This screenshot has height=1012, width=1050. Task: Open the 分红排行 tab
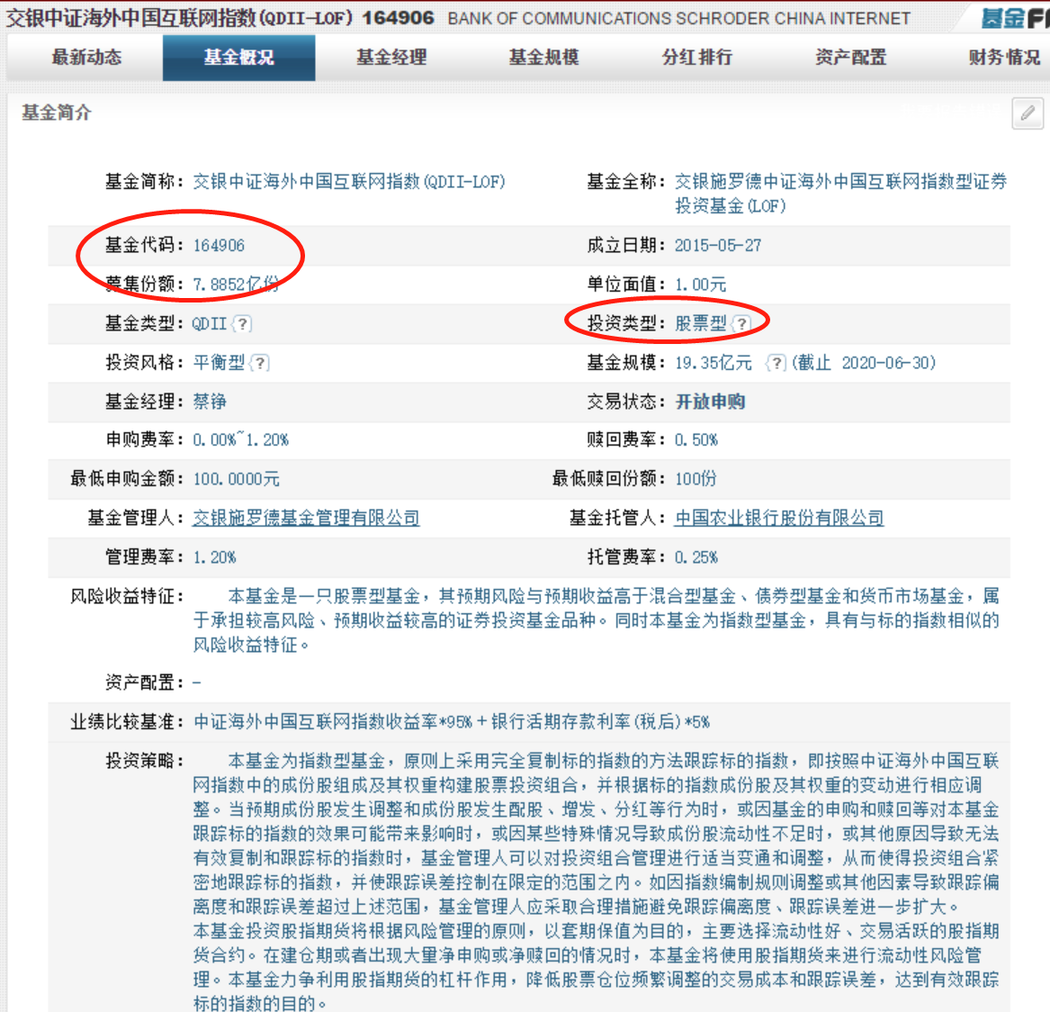pos(697,58)
